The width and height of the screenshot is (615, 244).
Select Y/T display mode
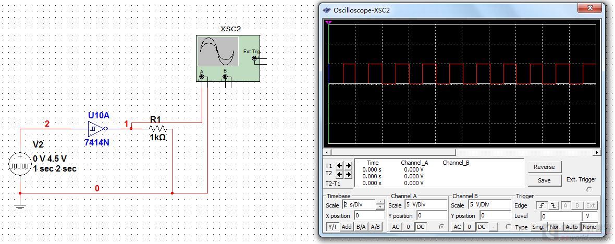[333, 227]
